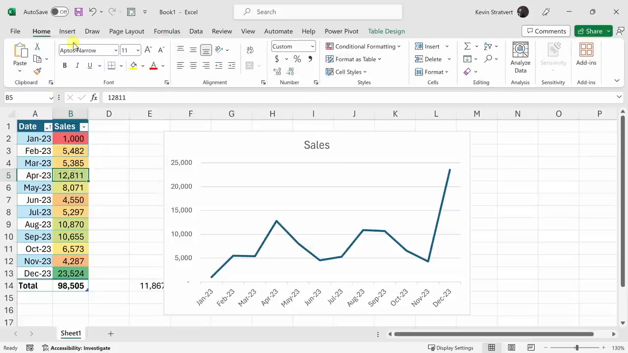Click the Merge and Center icon
Viewport: 628px width, 353px height.
[249, 66]
